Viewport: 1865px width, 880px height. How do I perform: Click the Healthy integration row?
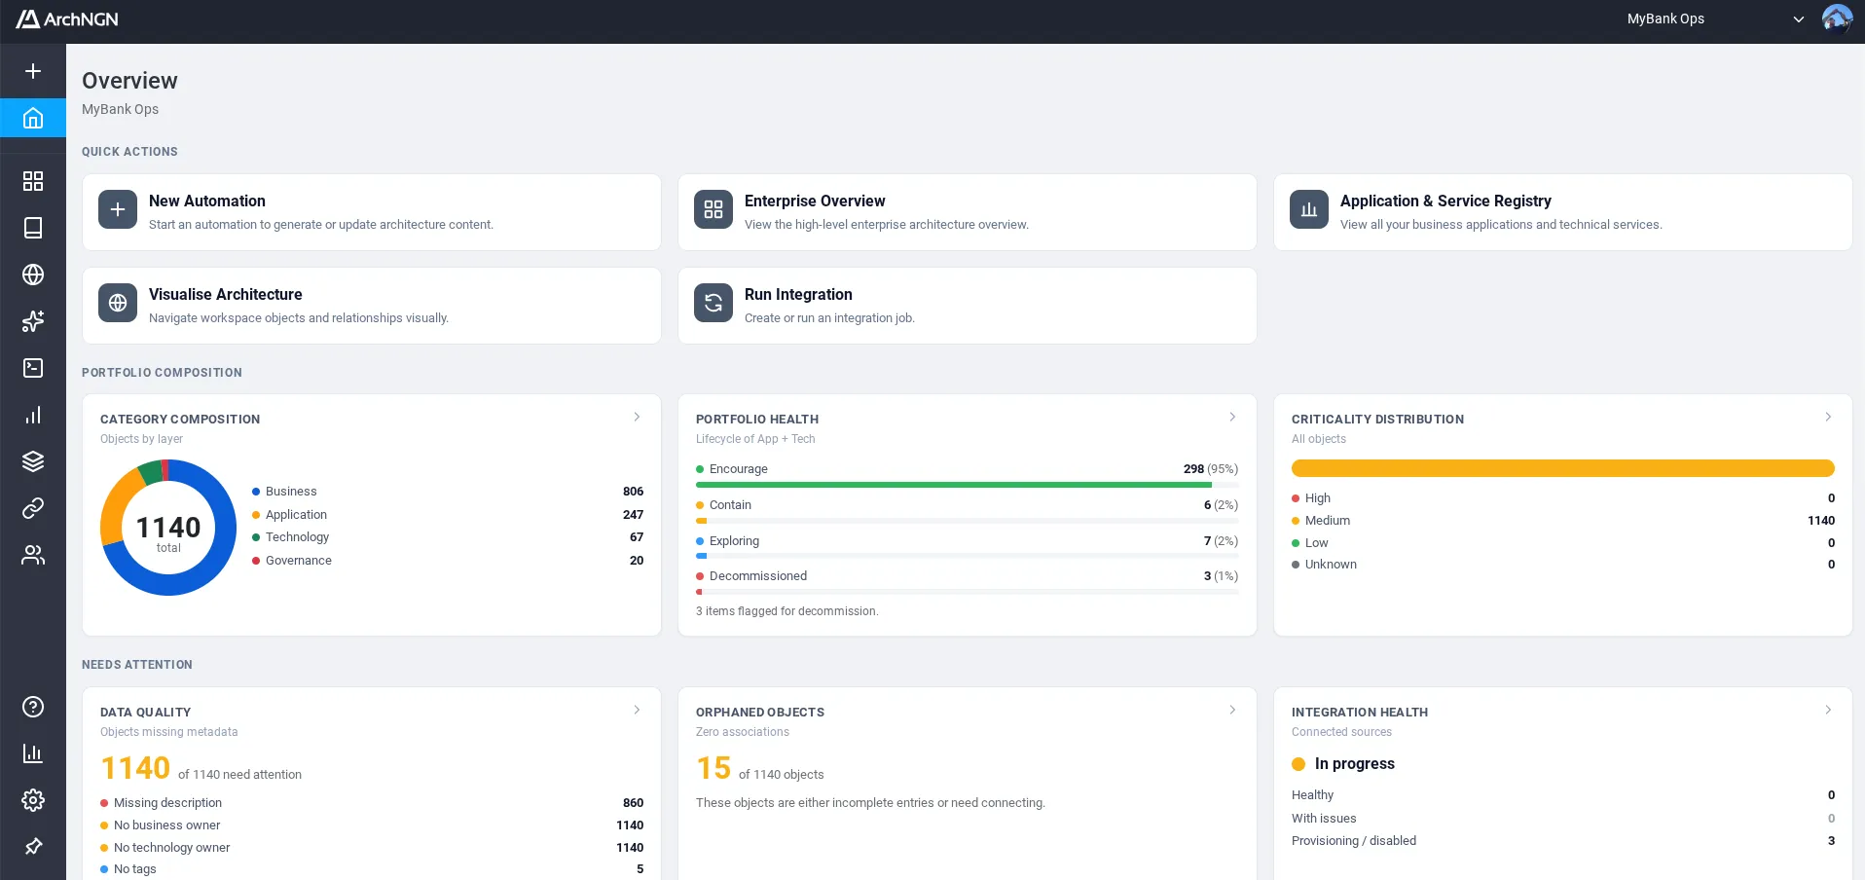(1563, 795)
